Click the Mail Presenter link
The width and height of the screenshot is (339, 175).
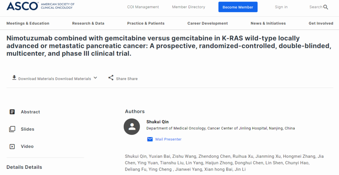click(x=168, y=139)
